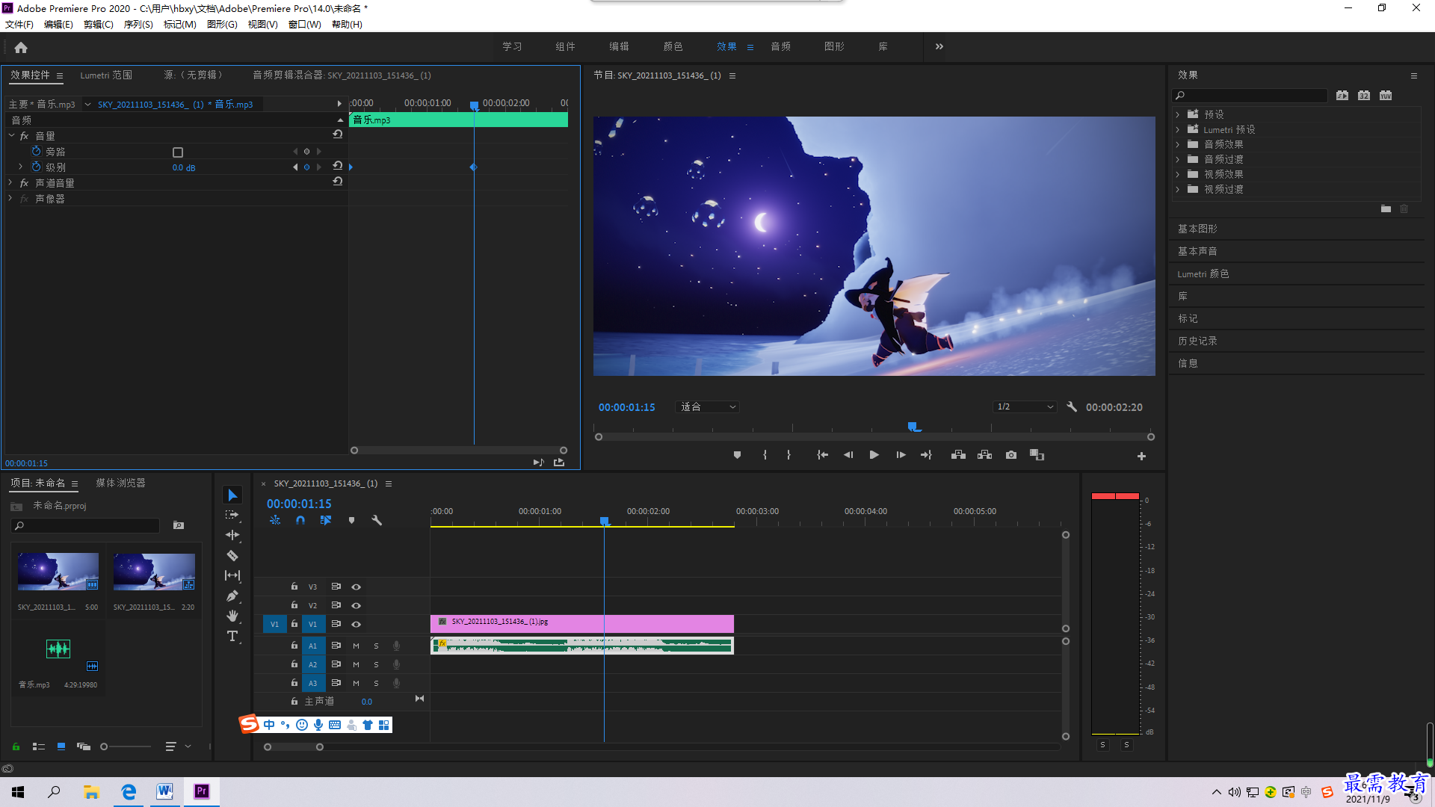Screen dimensions: 1435x807
Task: Expand Presets folder in Effects
Action: 1178,114
